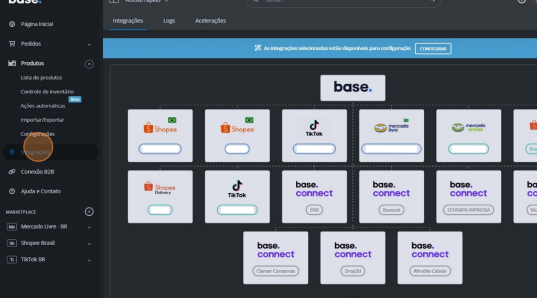Open TikTok BR marketplace entry
Screen dimensions: 537x298
pyautogui.click(x=33, y=260)
